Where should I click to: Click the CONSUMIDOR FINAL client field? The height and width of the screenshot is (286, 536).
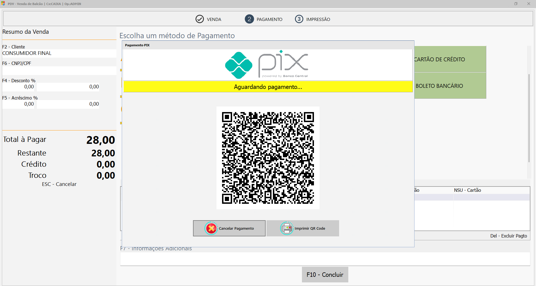pyautogui.click(x=59, y=53)
